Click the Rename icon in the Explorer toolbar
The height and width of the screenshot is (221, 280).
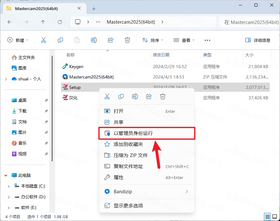click(94, 40)
